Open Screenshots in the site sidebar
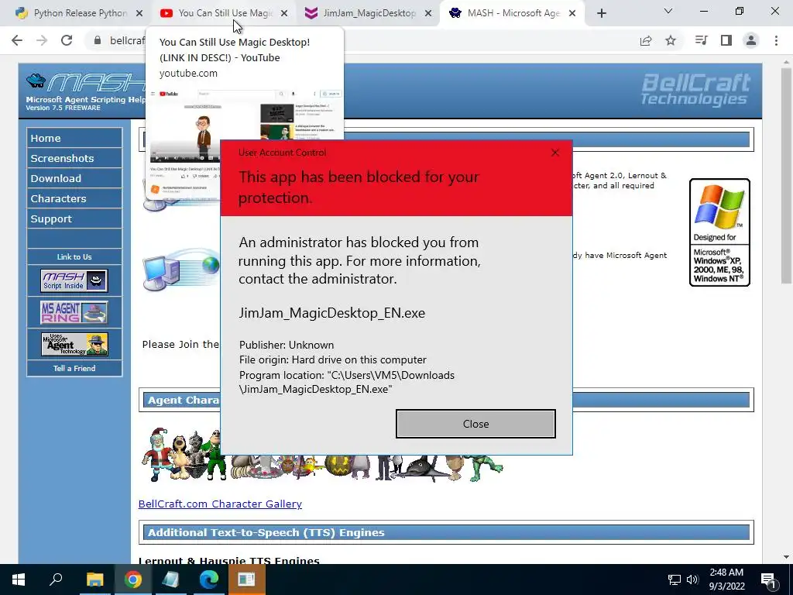This screenshot has height=595, width=793. 74,158
